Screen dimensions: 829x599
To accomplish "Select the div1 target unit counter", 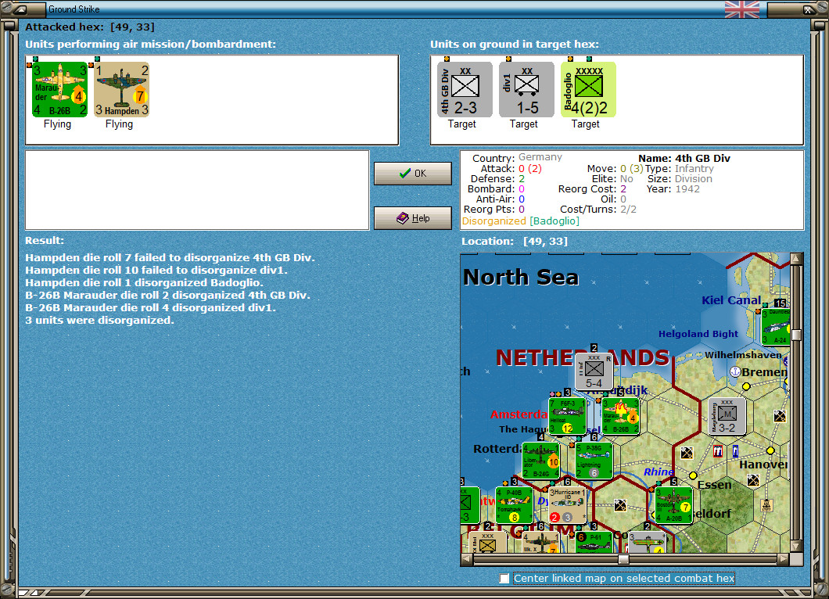I will tap(525, 89).
